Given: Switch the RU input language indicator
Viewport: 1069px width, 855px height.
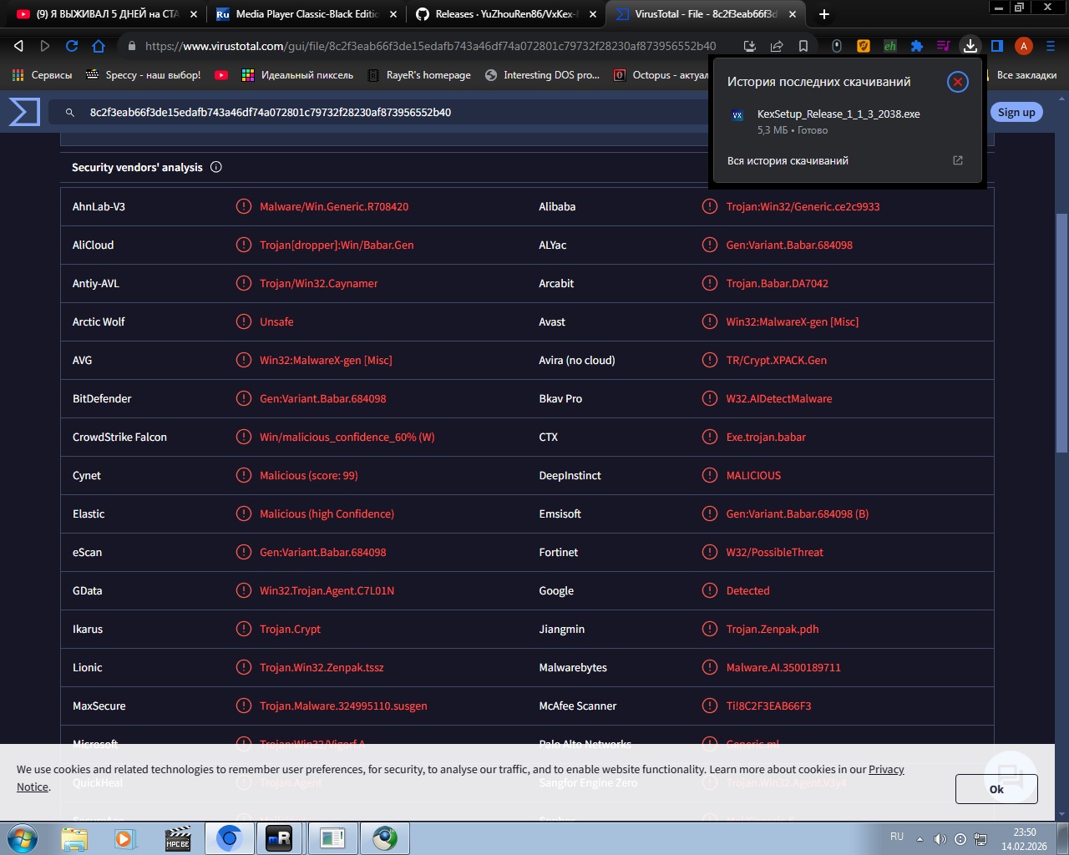Looking at the screenshot, I should (897, 837).
